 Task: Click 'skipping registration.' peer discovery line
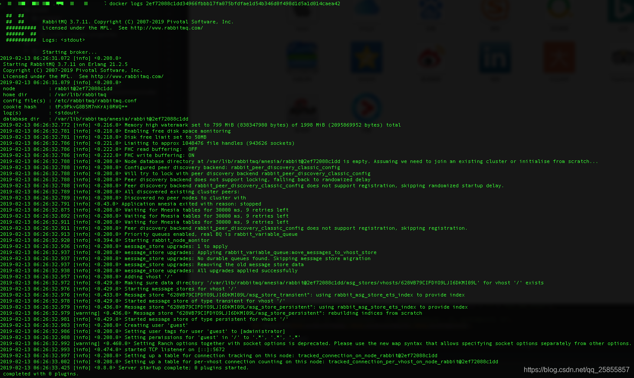[x=234, y=228]
